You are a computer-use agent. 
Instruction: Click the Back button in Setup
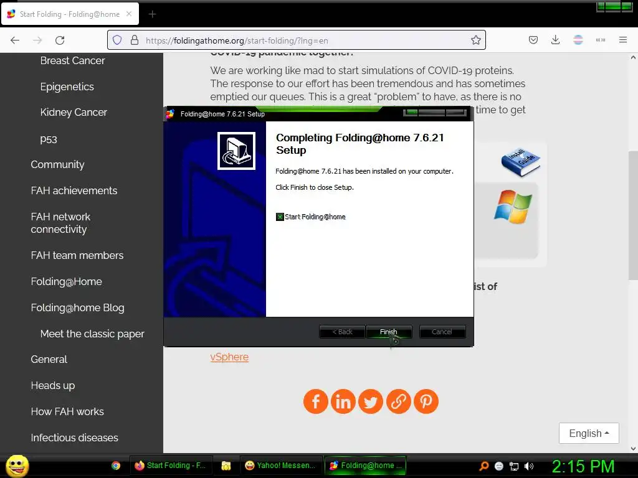(342, 332)
